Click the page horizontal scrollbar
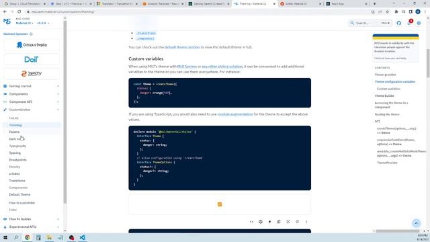 (398, 231)
